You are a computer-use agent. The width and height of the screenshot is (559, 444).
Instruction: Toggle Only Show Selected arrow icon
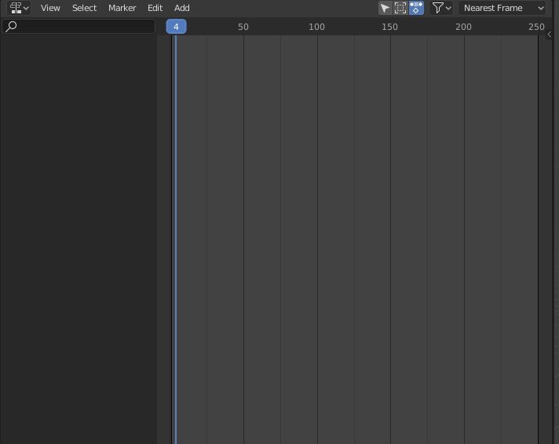pos(385,8)
